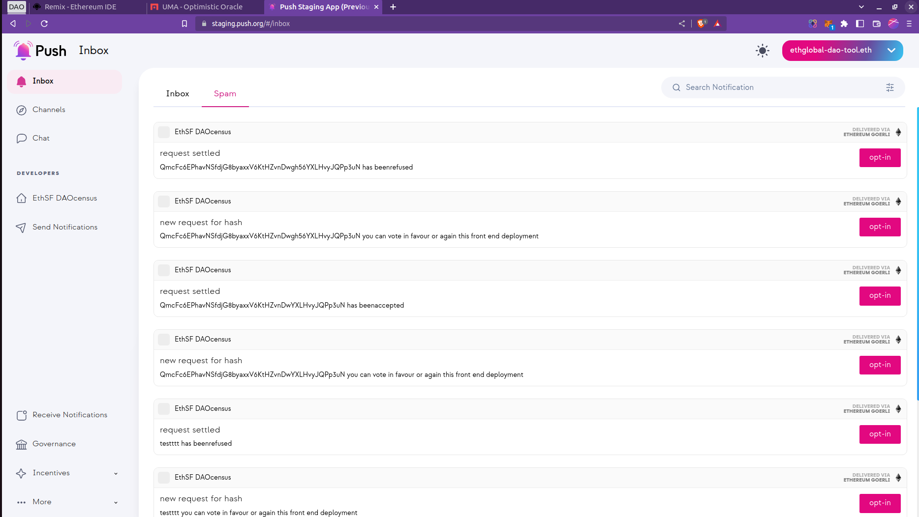Toggle the browser sidebar panel icon
The height and width of the screenshot is (517, 919).
(860, 24)
